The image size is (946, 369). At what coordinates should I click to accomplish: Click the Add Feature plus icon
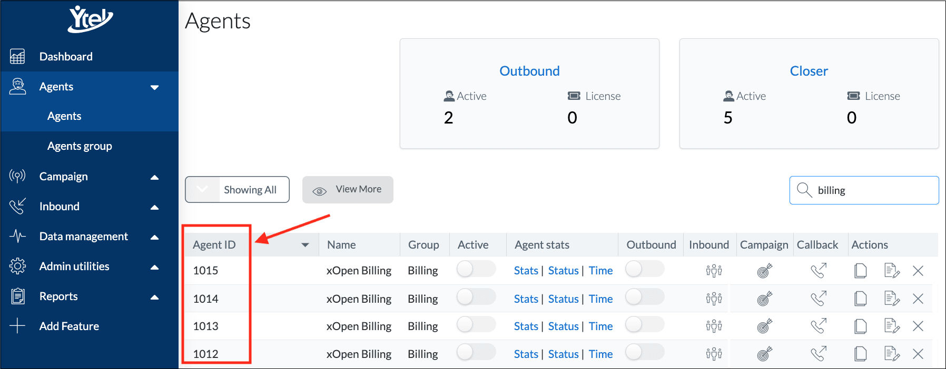click(x=17, y=326)
